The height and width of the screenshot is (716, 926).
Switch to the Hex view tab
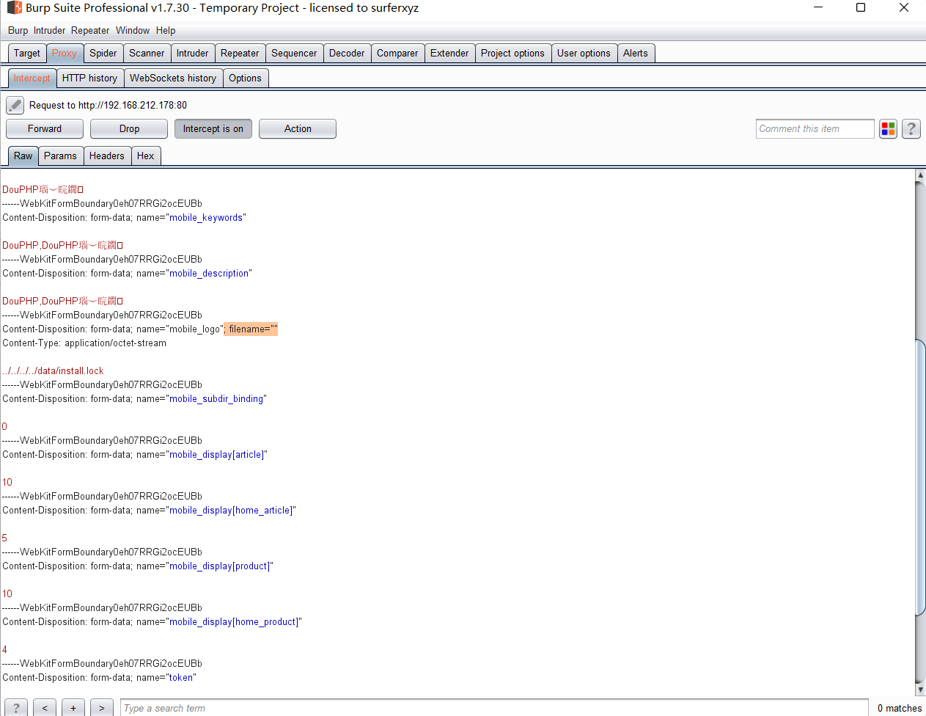146,156
